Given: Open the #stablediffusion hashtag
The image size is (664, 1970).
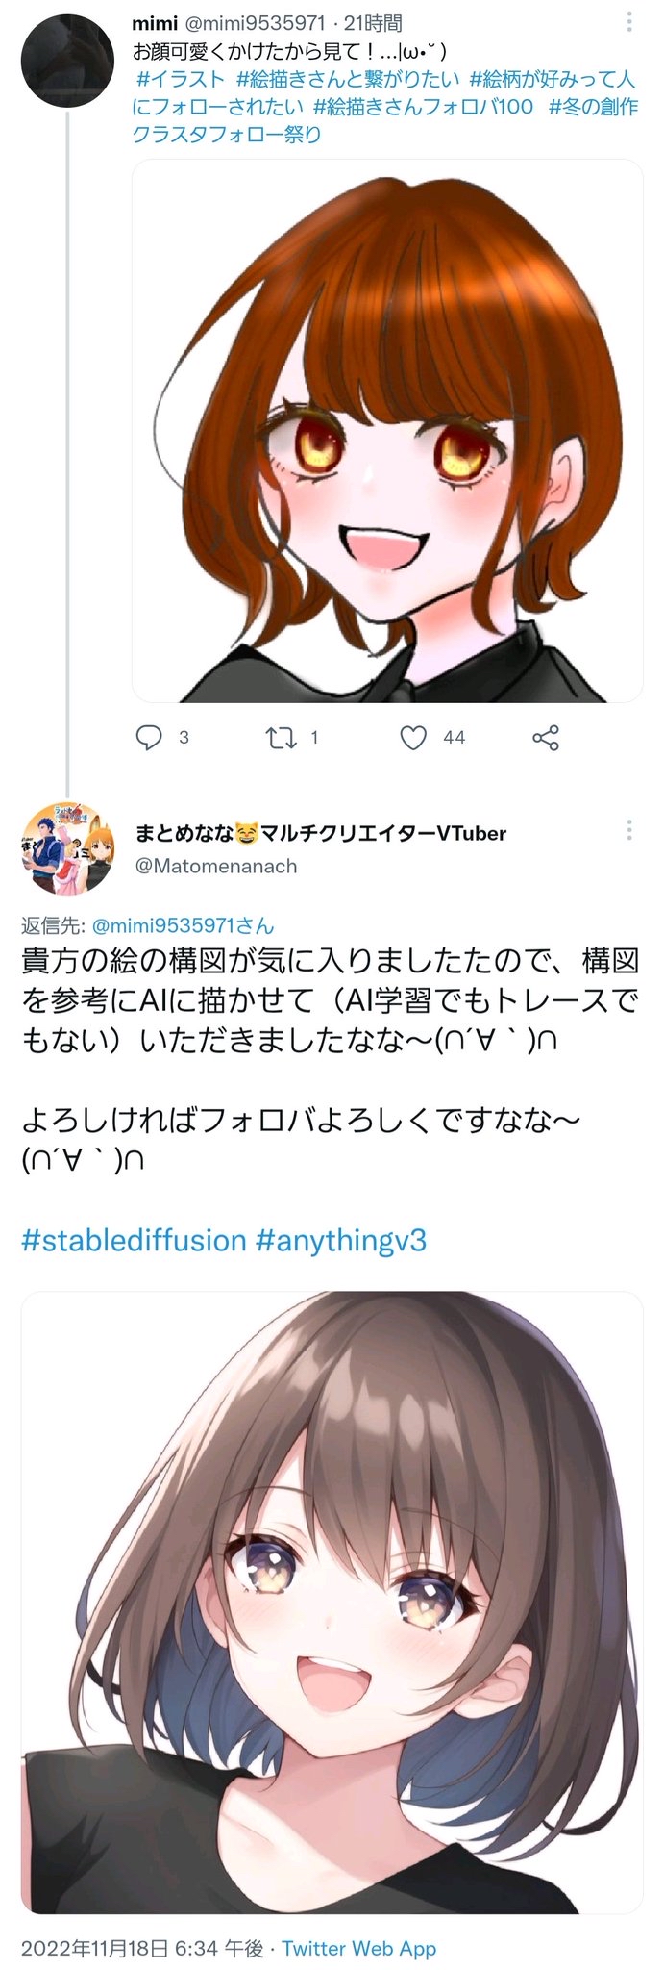Looking at the screenshot, I should pos(134,1240).
